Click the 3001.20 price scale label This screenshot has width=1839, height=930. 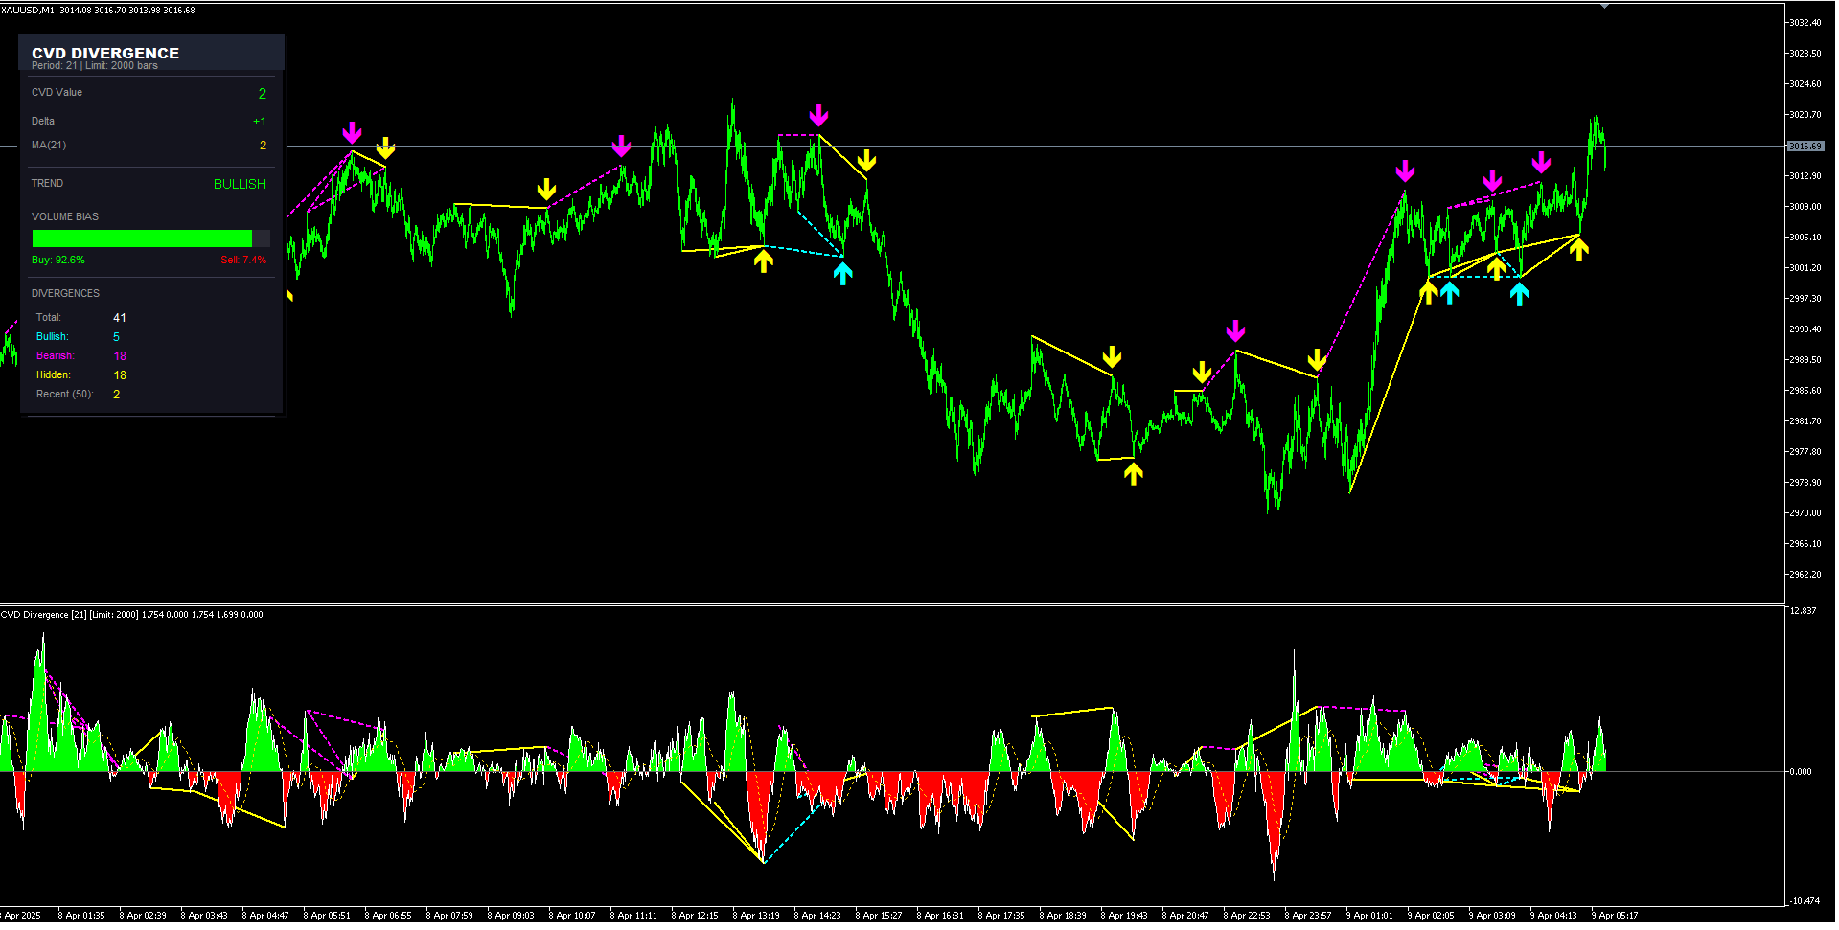(1806, 268)
